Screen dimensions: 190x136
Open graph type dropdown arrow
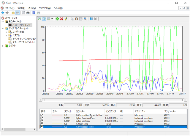pos(52,19)
